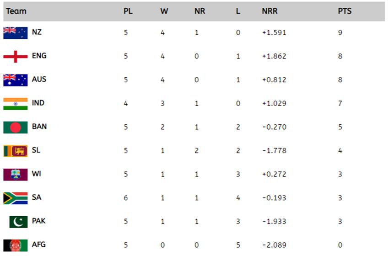Click India's net run rate +1.029
The image size is (389, 266).
[274, 103]
